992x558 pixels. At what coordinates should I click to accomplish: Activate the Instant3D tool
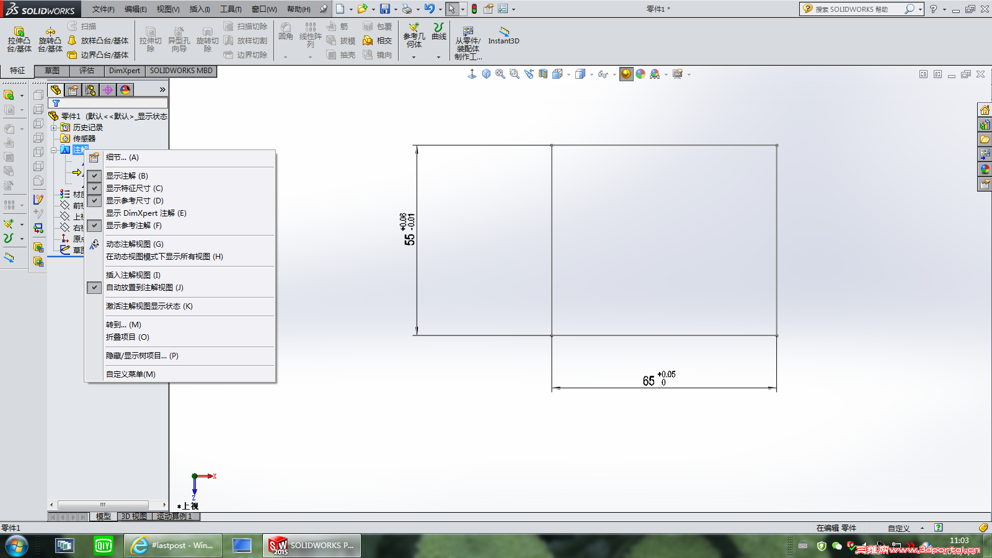click(x=503, y=36)
